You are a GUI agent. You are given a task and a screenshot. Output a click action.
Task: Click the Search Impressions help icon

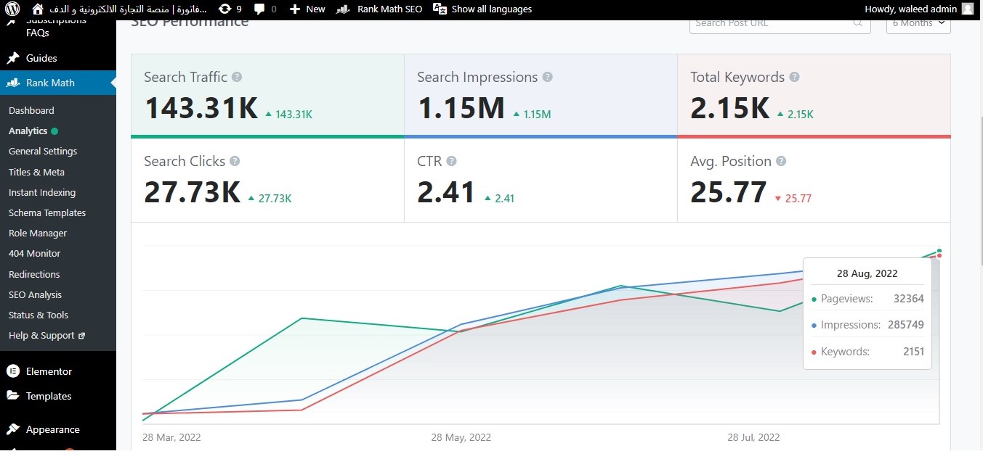point(547,77)
